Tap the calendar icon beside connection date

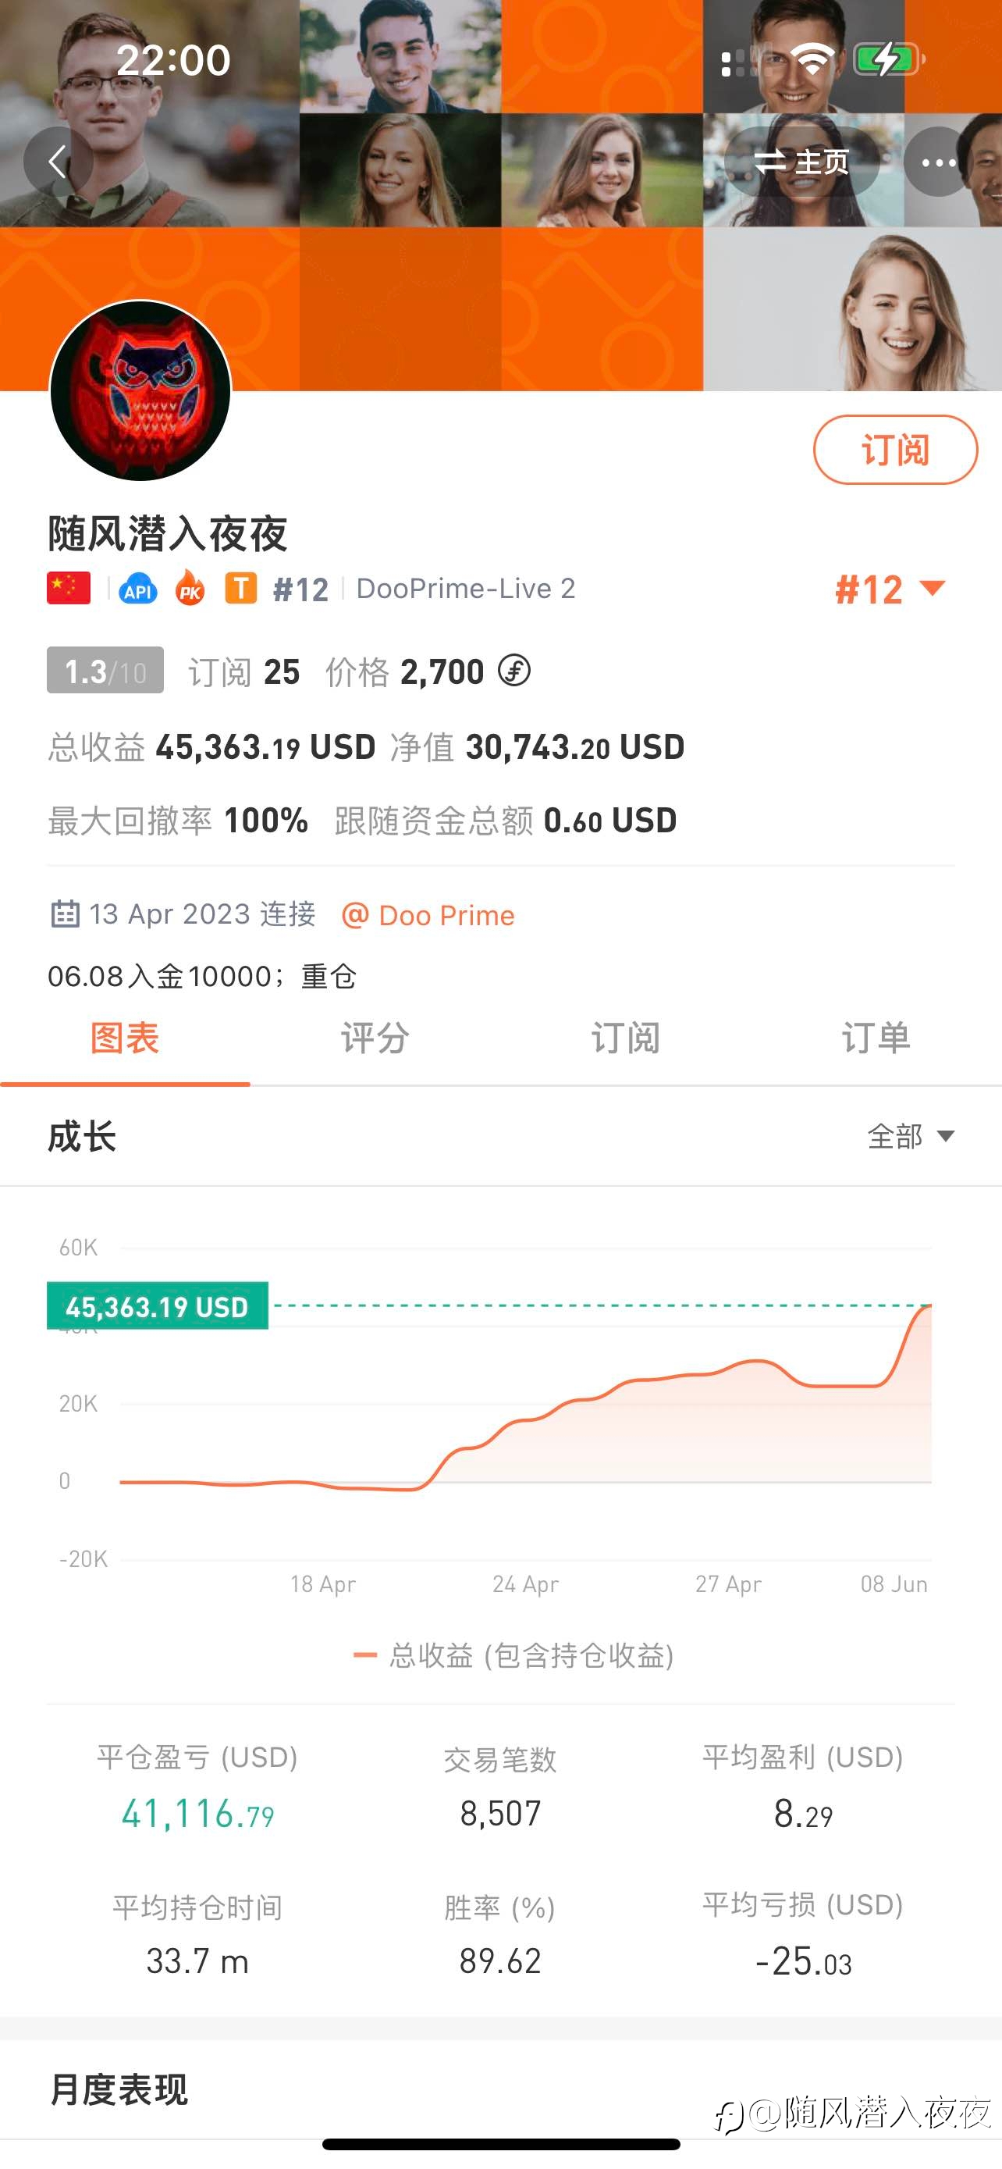click(x=65, y=914)
